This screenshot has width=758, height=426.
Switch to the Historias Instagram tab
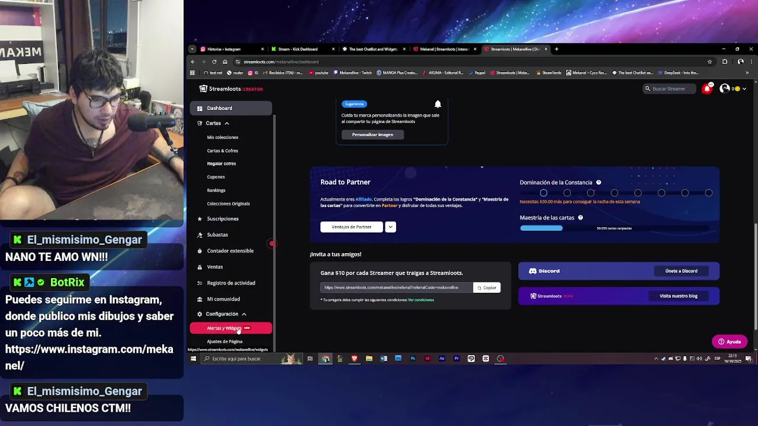(x=231, y=49)
